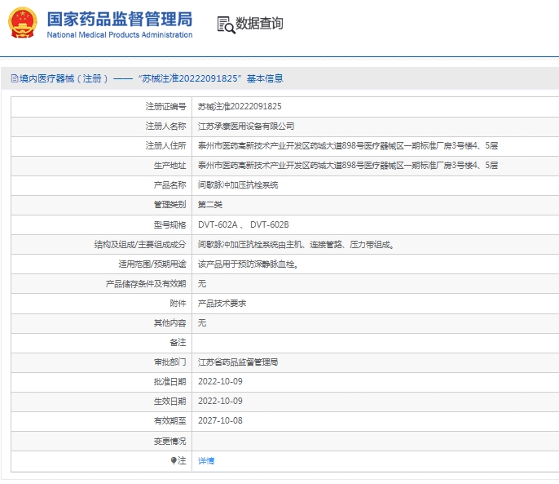Click the 审批部门 label cell
Screen dimensions: 559x484
click(x=102, y=362)
